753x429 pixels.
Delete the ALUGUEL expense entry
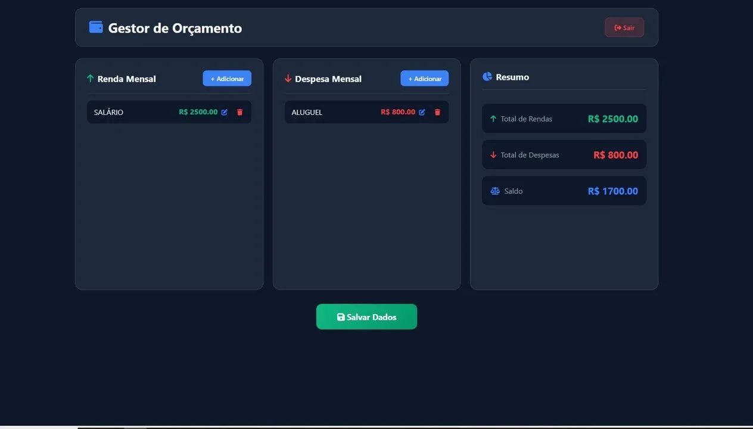coord(437,112)
